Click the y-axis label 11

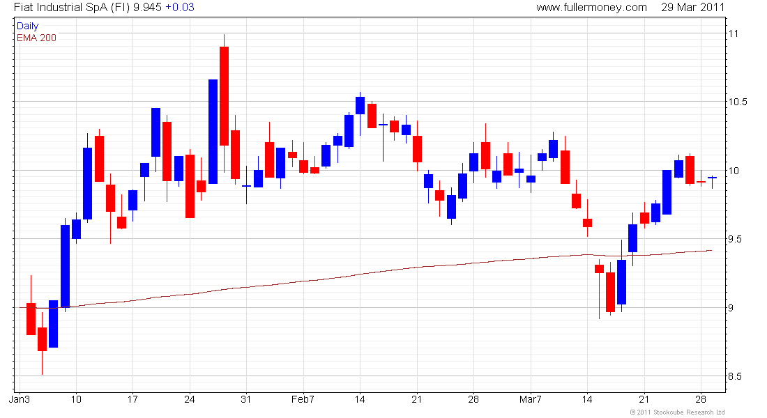[734, 33]
